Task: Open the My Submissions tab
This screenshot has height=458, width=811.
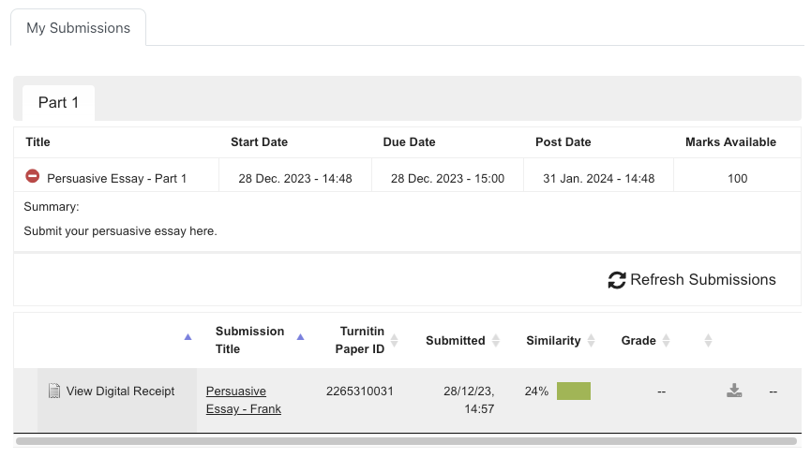Action: click(x=78, y=28)
